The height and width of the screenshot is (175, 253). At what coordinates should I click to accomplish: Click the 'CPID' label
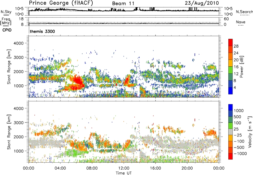[x=7, y=30]
